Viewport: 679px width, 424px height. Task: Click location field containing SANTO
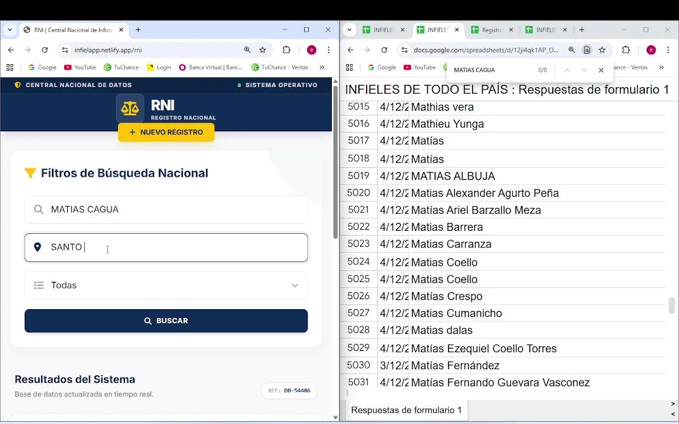coord(166,247)
